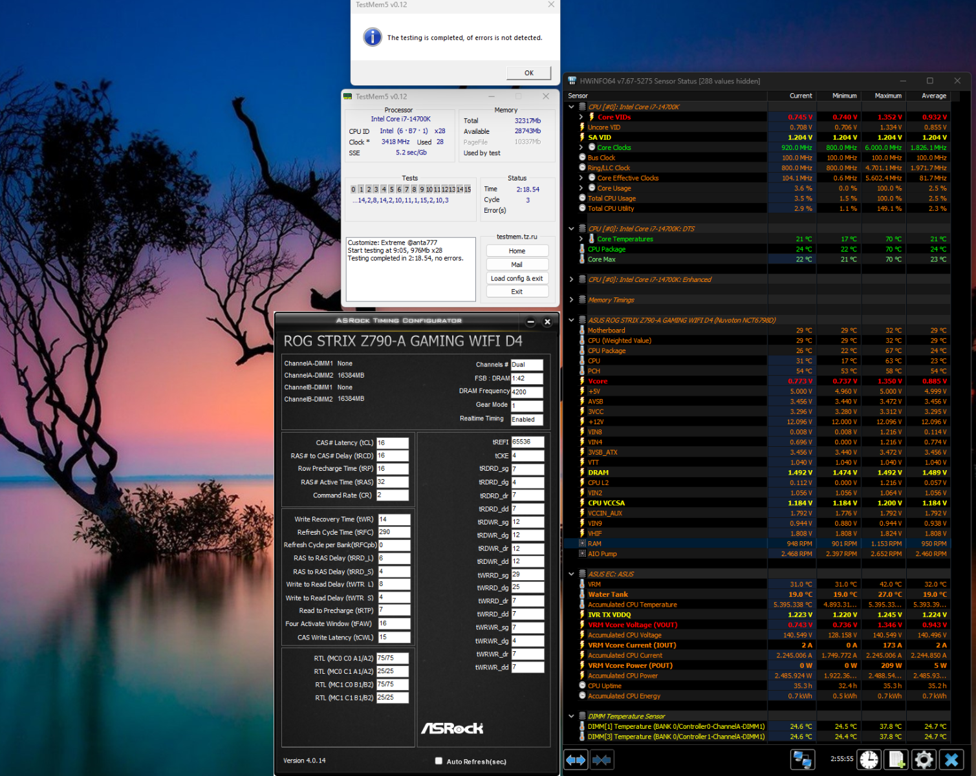The width and height of the screenshot is (976, 776).
Task: Click lightning icon beside CPU VCCSA
Action: click(x=582, y=503)
